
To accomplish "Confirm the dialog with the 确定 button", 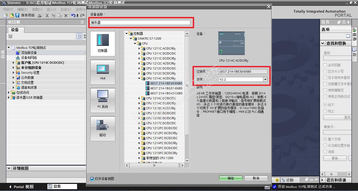I will [x=231, y=178].
